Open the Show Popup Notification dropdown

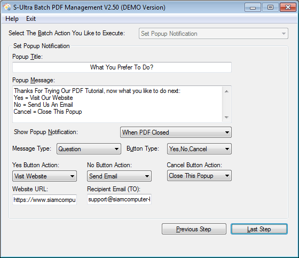(x=176, y=132)
